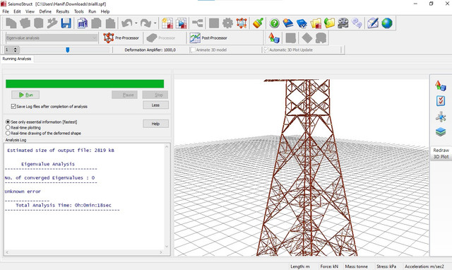Toggle Save Log files after completion checkbox

click(13, 107)
